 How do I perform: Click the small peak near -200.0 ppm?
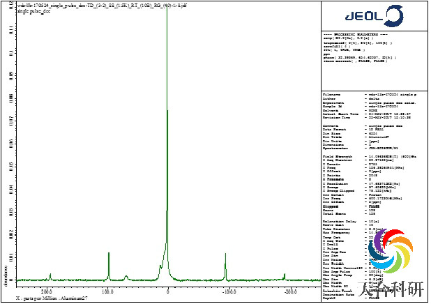(x=284, y=277)
